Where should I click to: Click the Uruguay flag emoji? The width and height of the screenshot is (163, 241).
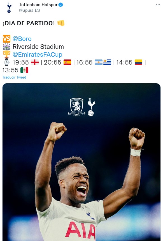[107, 62]
